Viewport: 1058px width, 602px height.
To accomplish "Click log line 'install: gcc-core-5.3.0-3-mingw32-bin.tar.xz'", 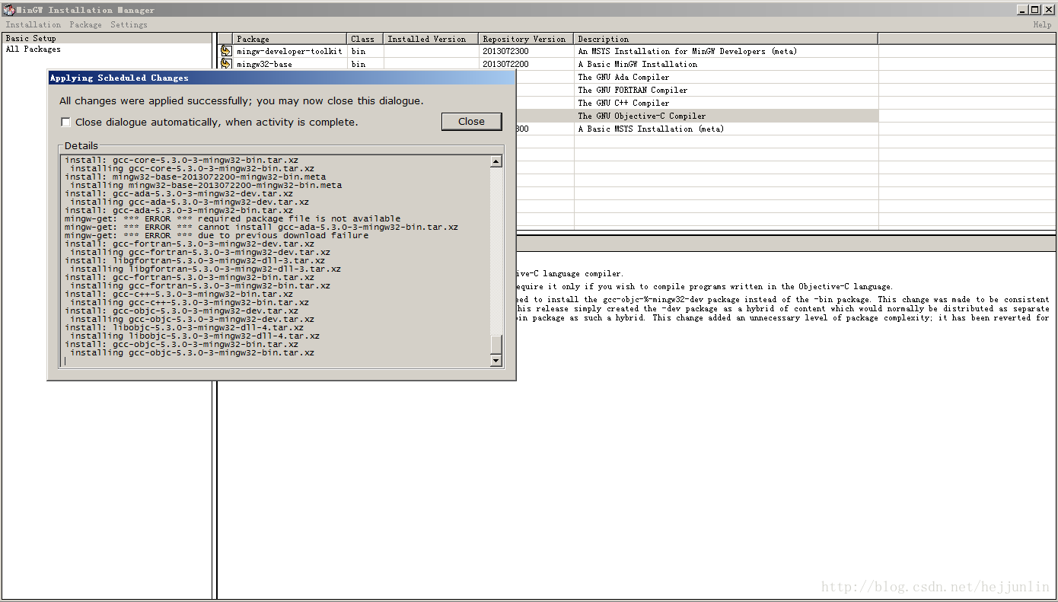I will click(x=181, y=160).
